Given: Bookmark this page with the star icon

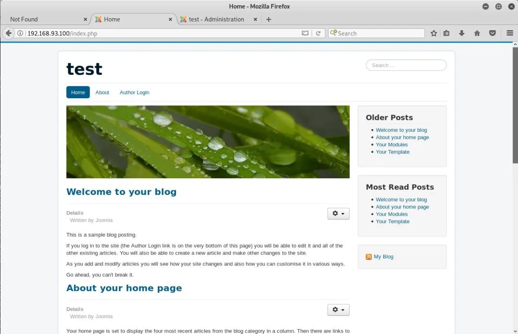Looking at the screenshot, I should pyautogui.click(x=434, y=33).
